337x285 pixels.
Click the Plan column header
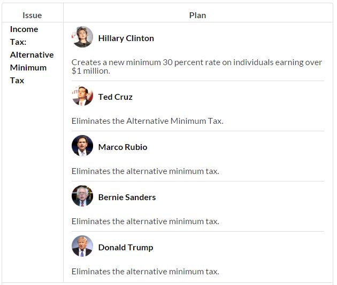[197, 15]
